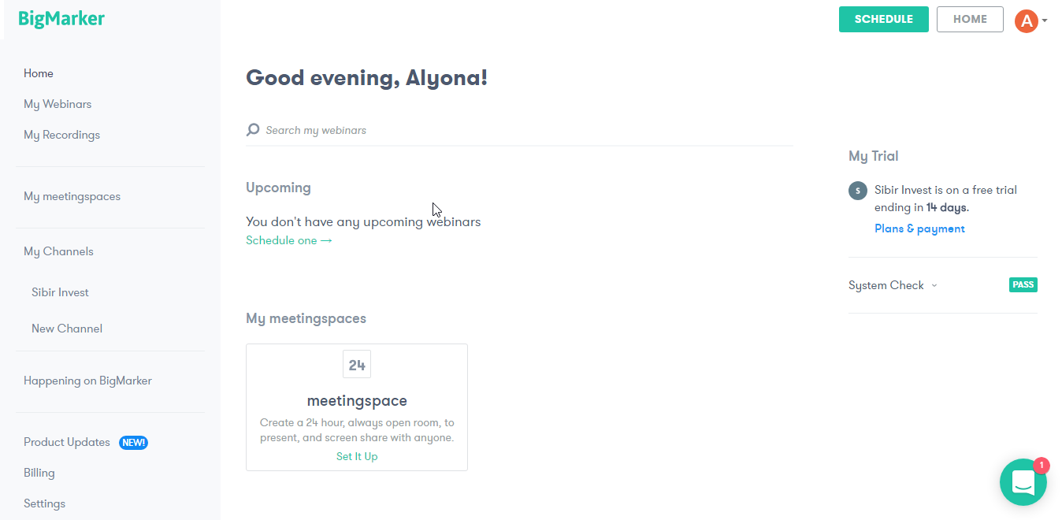Open My meetingspaces from sidebar

[72, 196]
